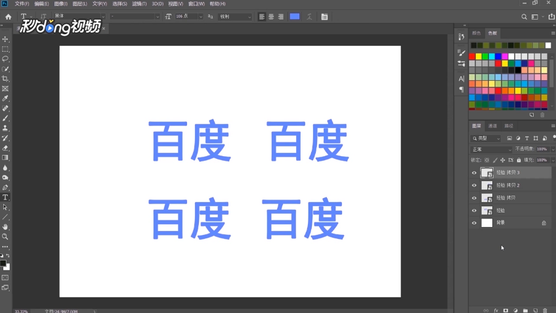Select the Dodge tool
The width and height of the screenshot is (556, 313).
[x=5, y=178]
